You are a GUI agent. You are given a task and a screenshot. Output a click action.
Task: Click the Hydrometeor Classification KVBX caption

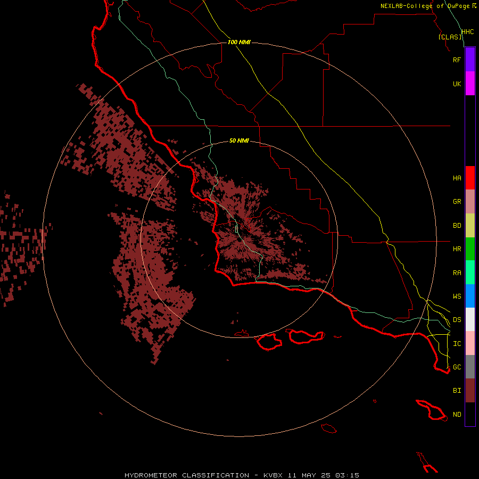[x=242, y=475]
